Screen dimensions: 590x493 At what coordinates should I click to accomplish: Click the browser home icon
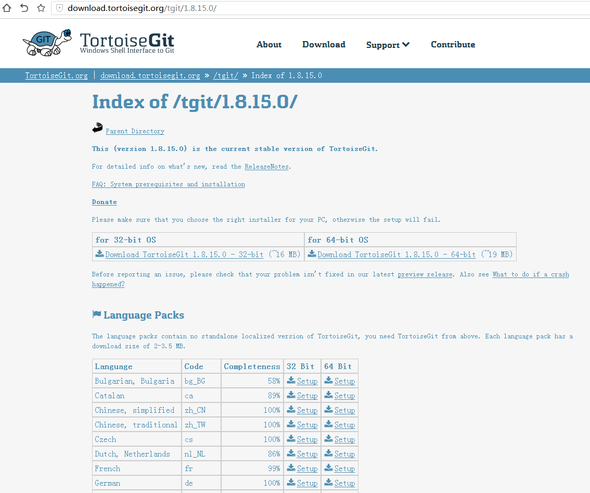click(7, 8)
